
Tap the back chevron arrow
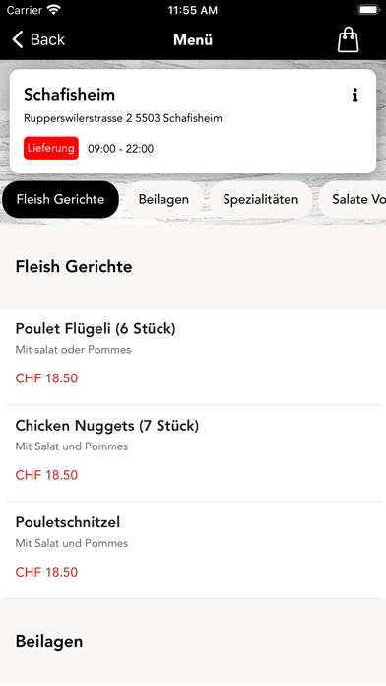[x=18, y=39]
